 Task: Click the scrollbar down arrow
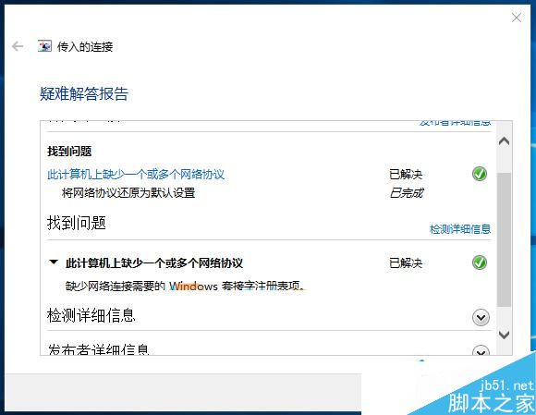[505, 335]
